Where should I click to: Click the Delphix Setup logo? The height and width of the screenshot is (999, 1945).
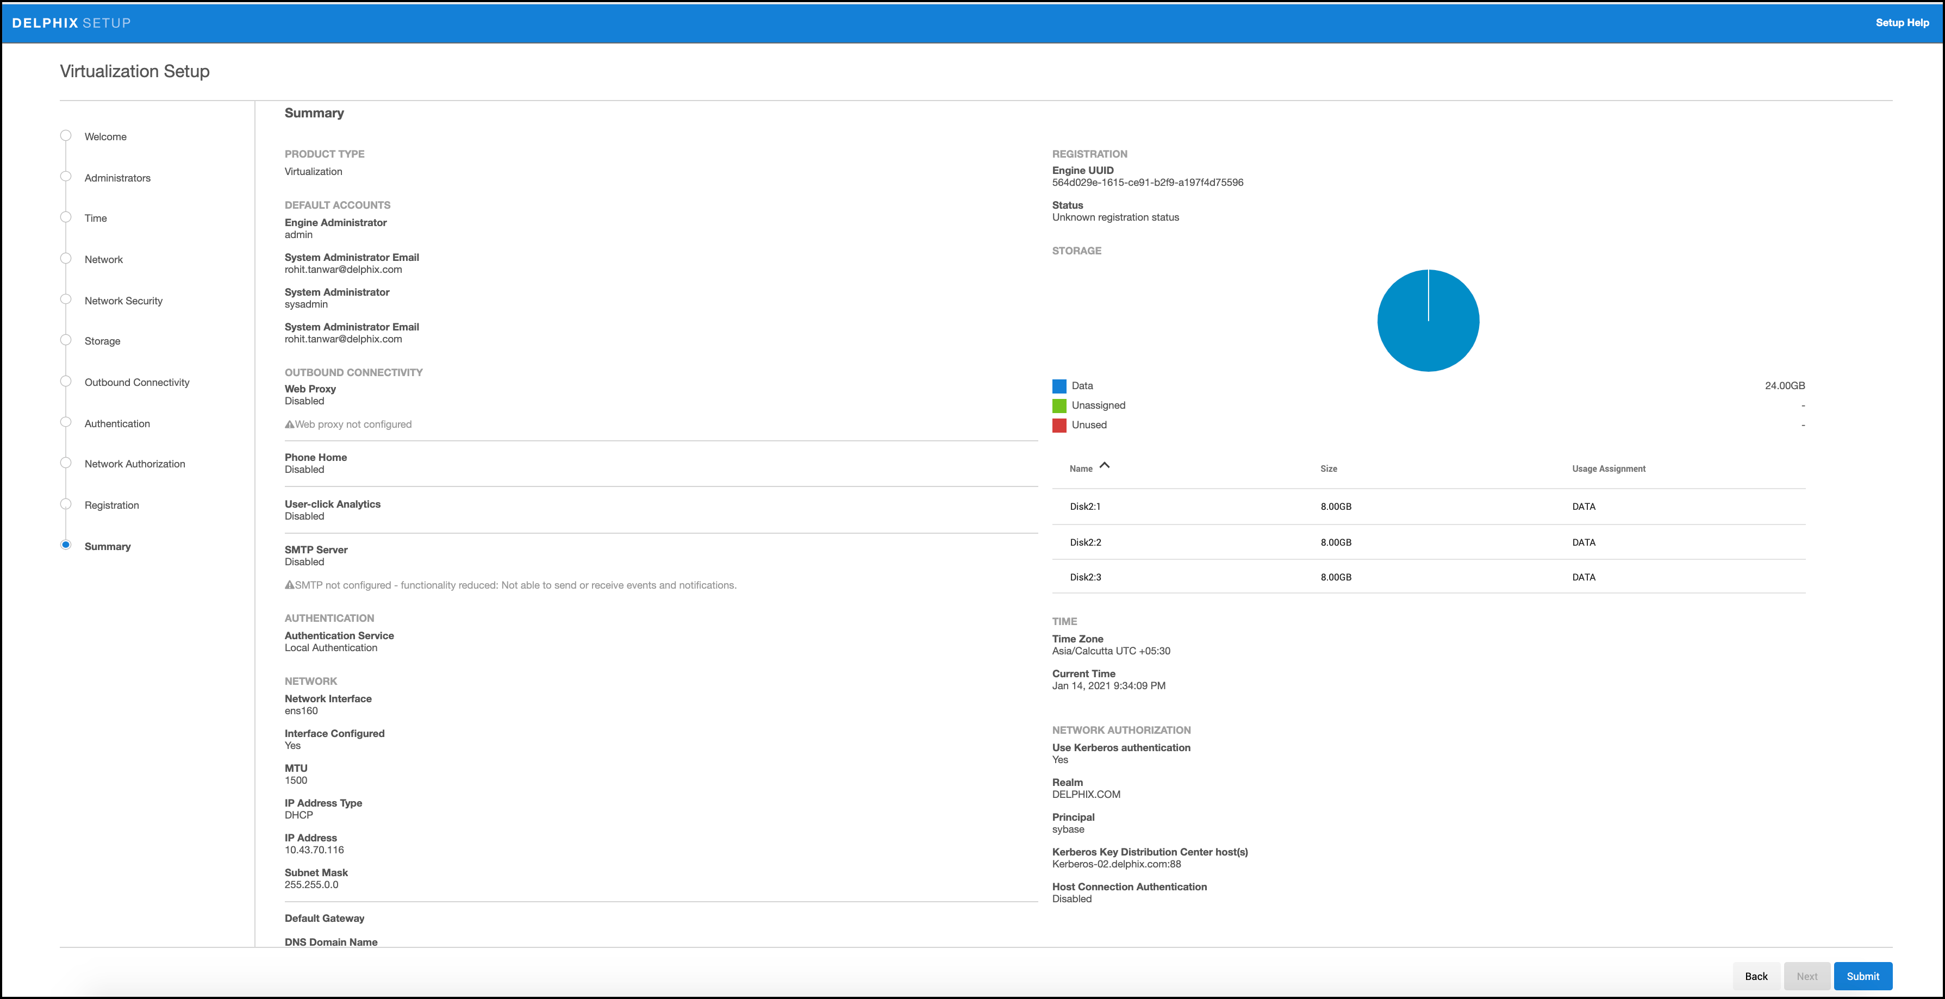pos(72,23)
